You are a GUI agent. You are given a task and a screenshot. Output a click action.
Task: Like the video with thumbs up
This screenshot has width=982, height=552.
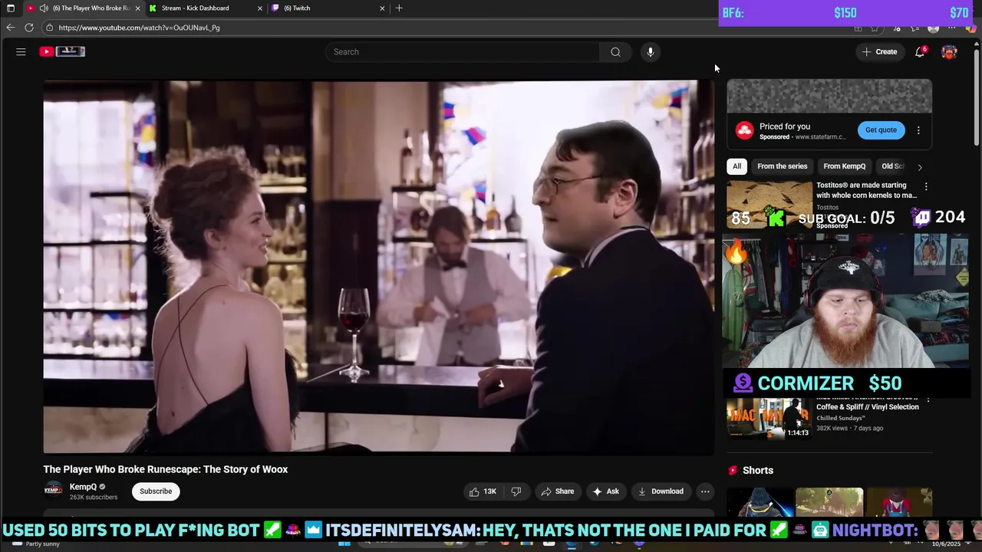point(483,491)
